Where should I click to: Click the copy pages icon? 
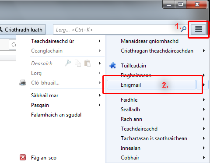click(x=78, y=63)
